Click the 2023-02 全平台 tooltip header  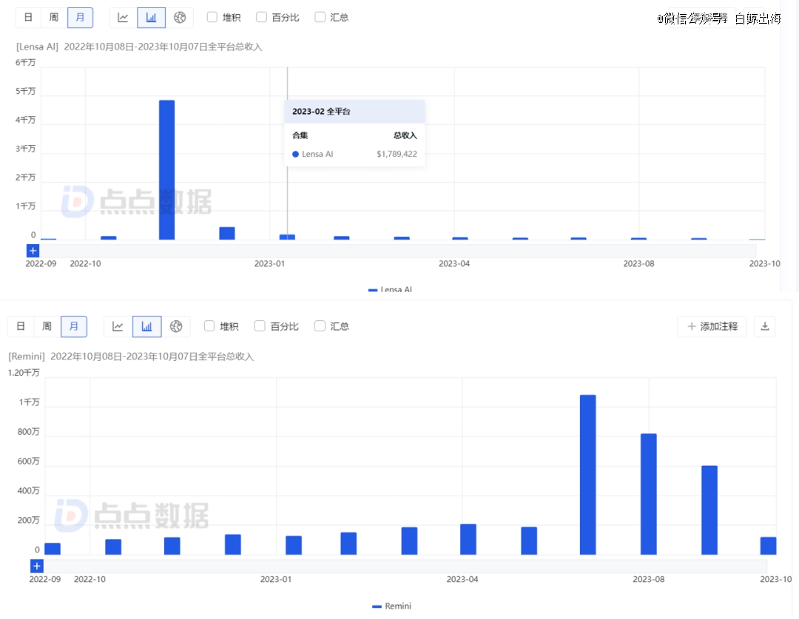click(x=354, y=112)
